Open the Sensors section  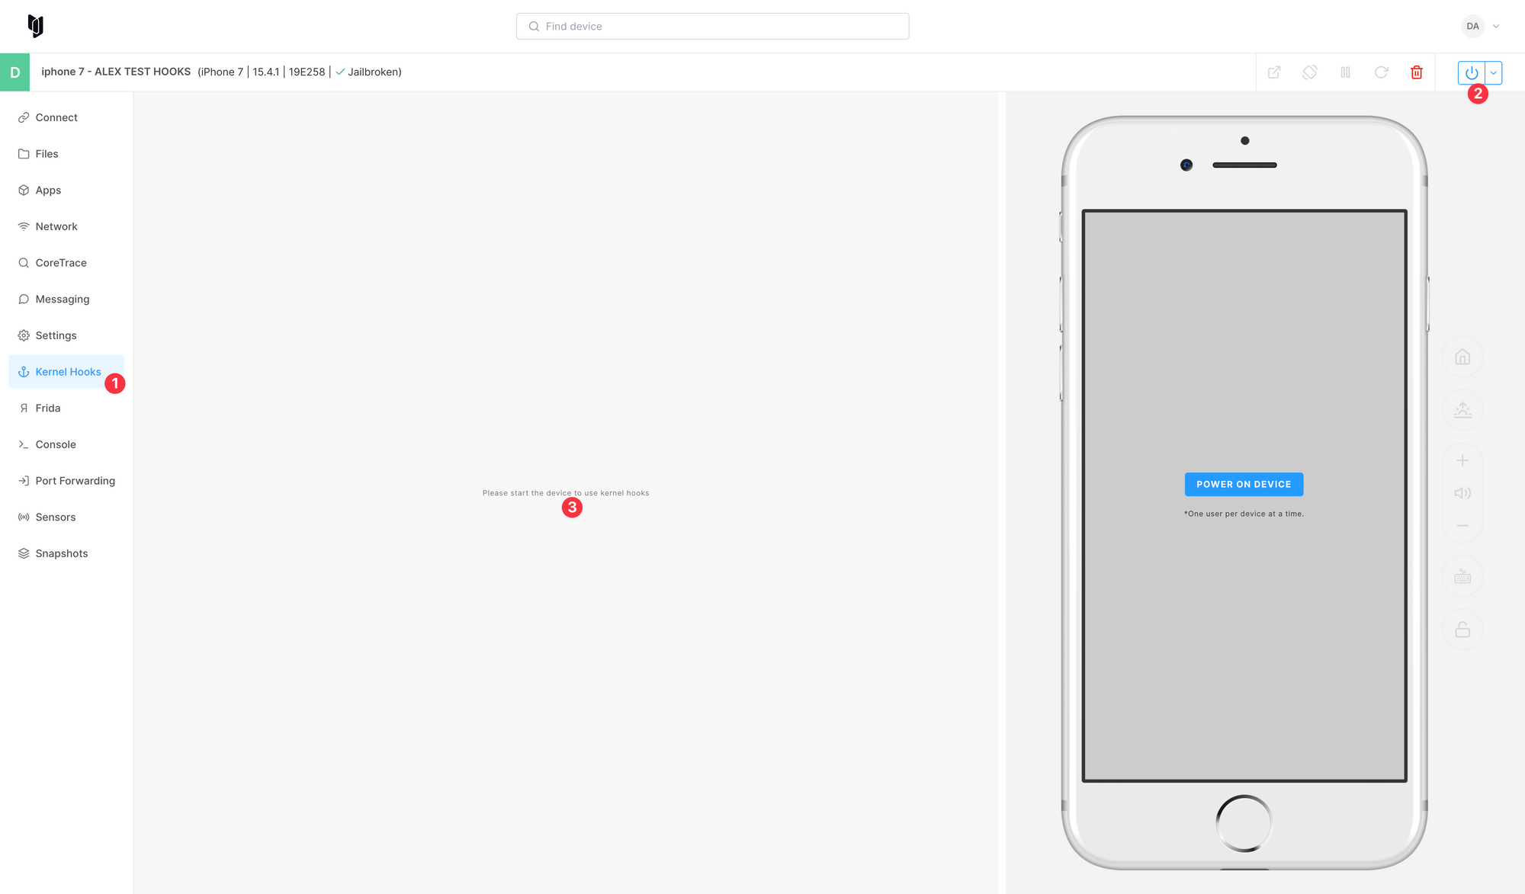[x=56, y=517]
